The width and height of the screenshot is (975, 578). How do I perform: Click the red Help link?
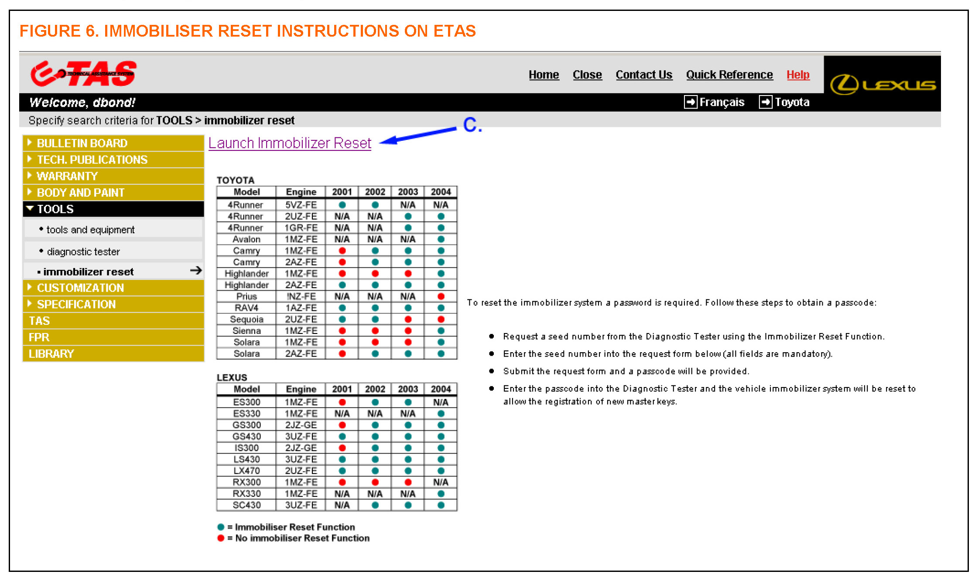tap(797, 75)
